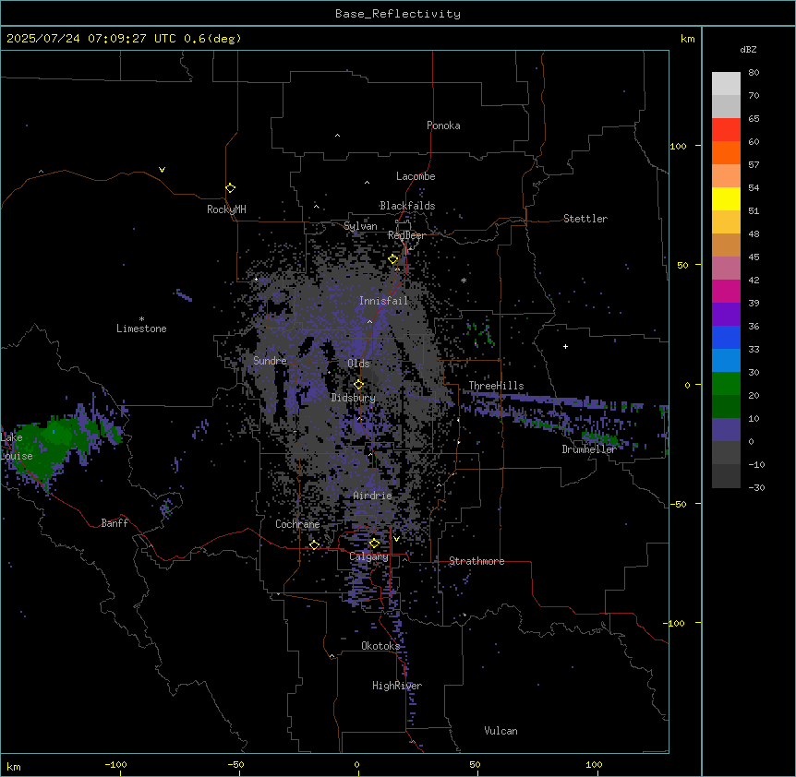
Task: Select the bright green 30-20 dBZ legend swatch
Action: pyautogui.click(x=726, y=384)
